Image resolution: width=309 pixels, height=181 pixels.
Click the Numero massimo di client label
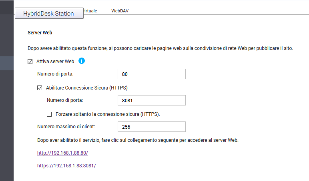[66, 127]
